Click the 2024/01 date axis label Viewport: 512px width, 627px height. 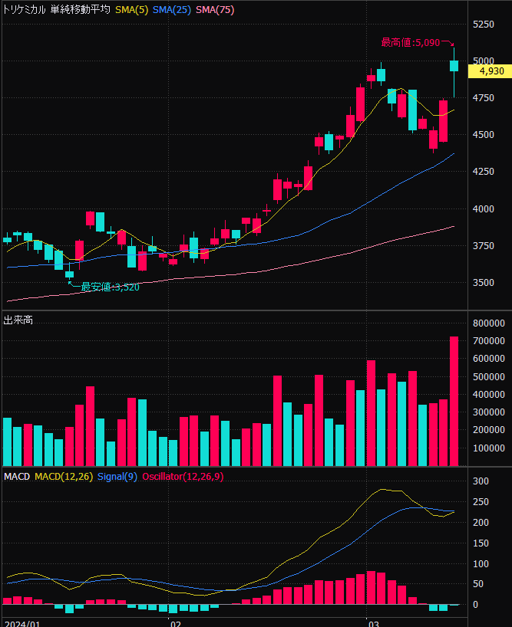point(22,624)
